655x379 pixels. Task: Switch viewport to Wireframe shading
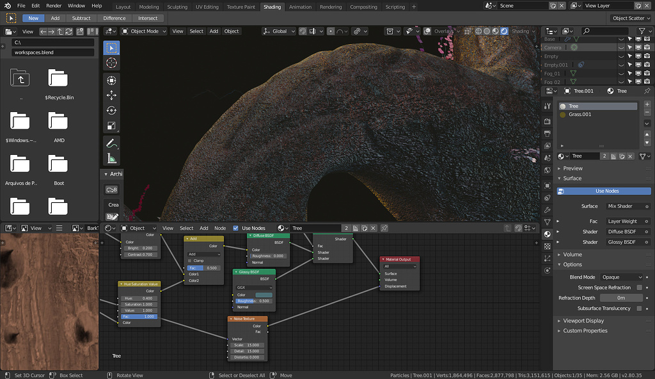tap(478, 31)
